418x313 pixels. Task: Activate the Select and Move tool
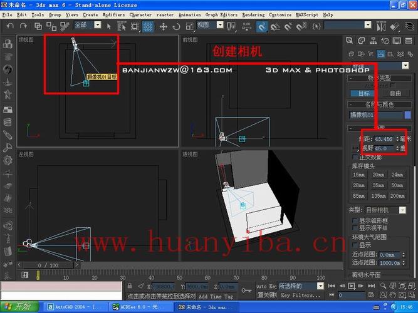tap(163, 26)
